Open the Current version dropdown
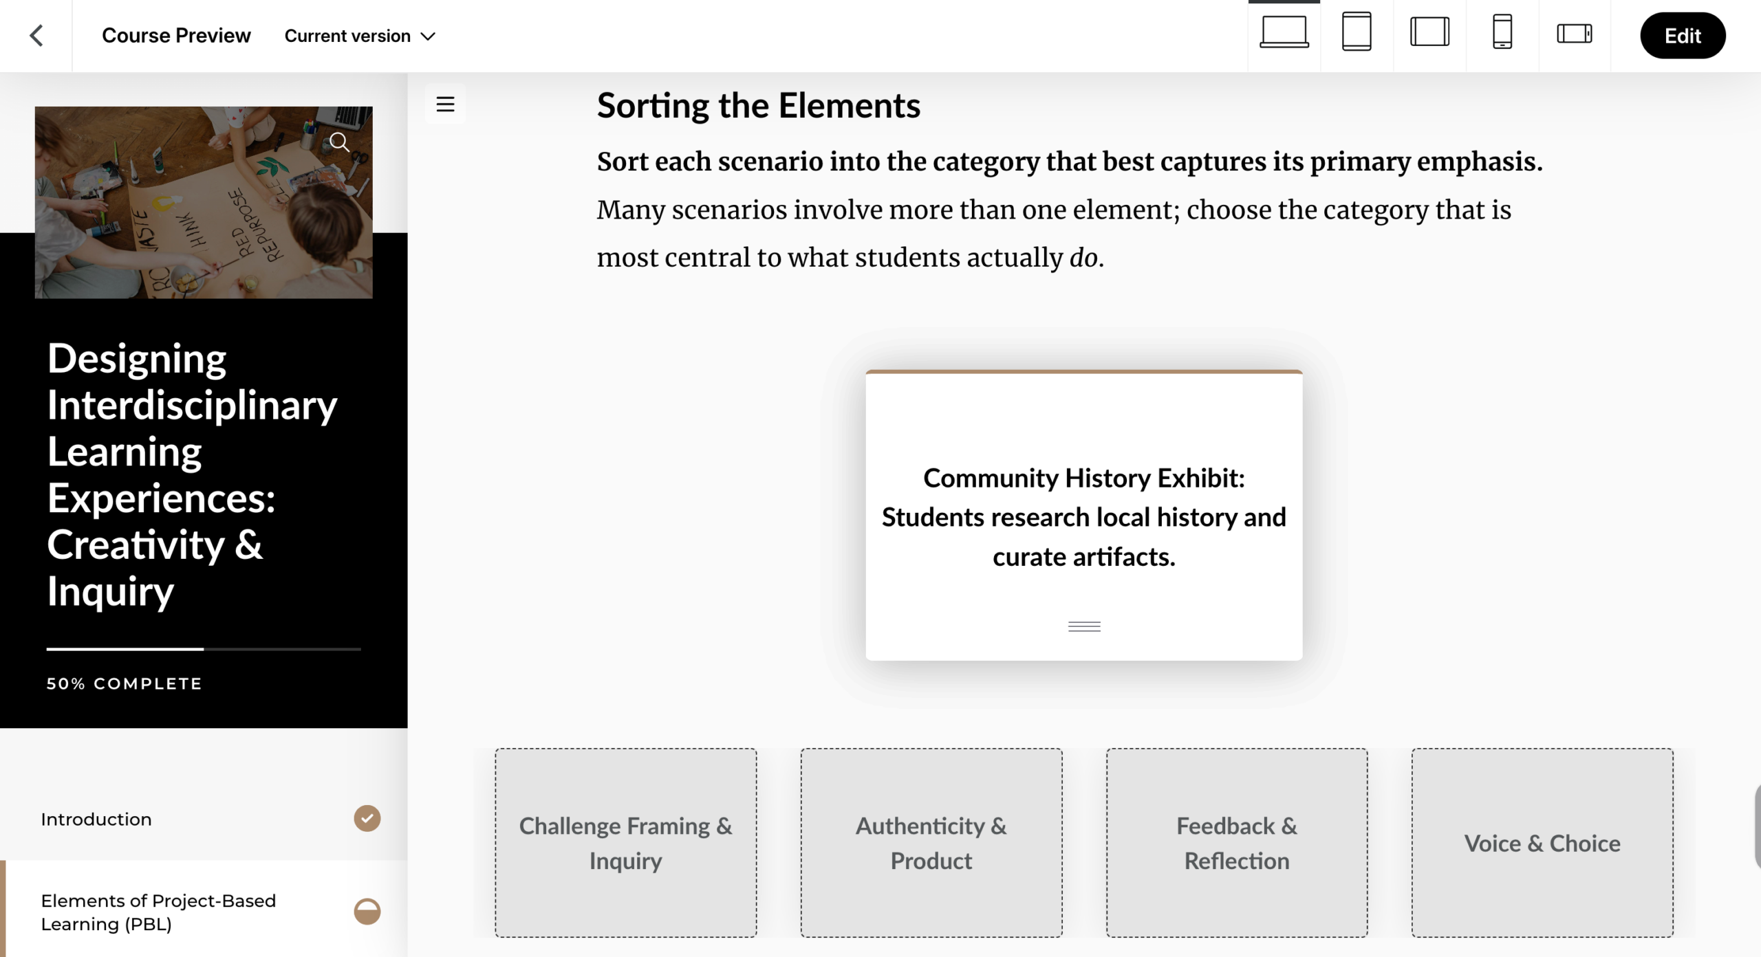Screen dimensions: 1761x957 [x=360, y=36]
